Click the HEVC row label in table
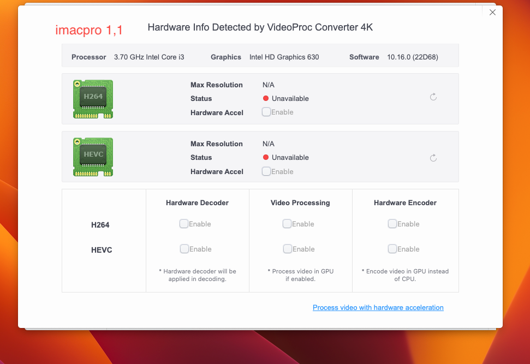The width and height of the screenshot is (530, 364). (102, 250)
